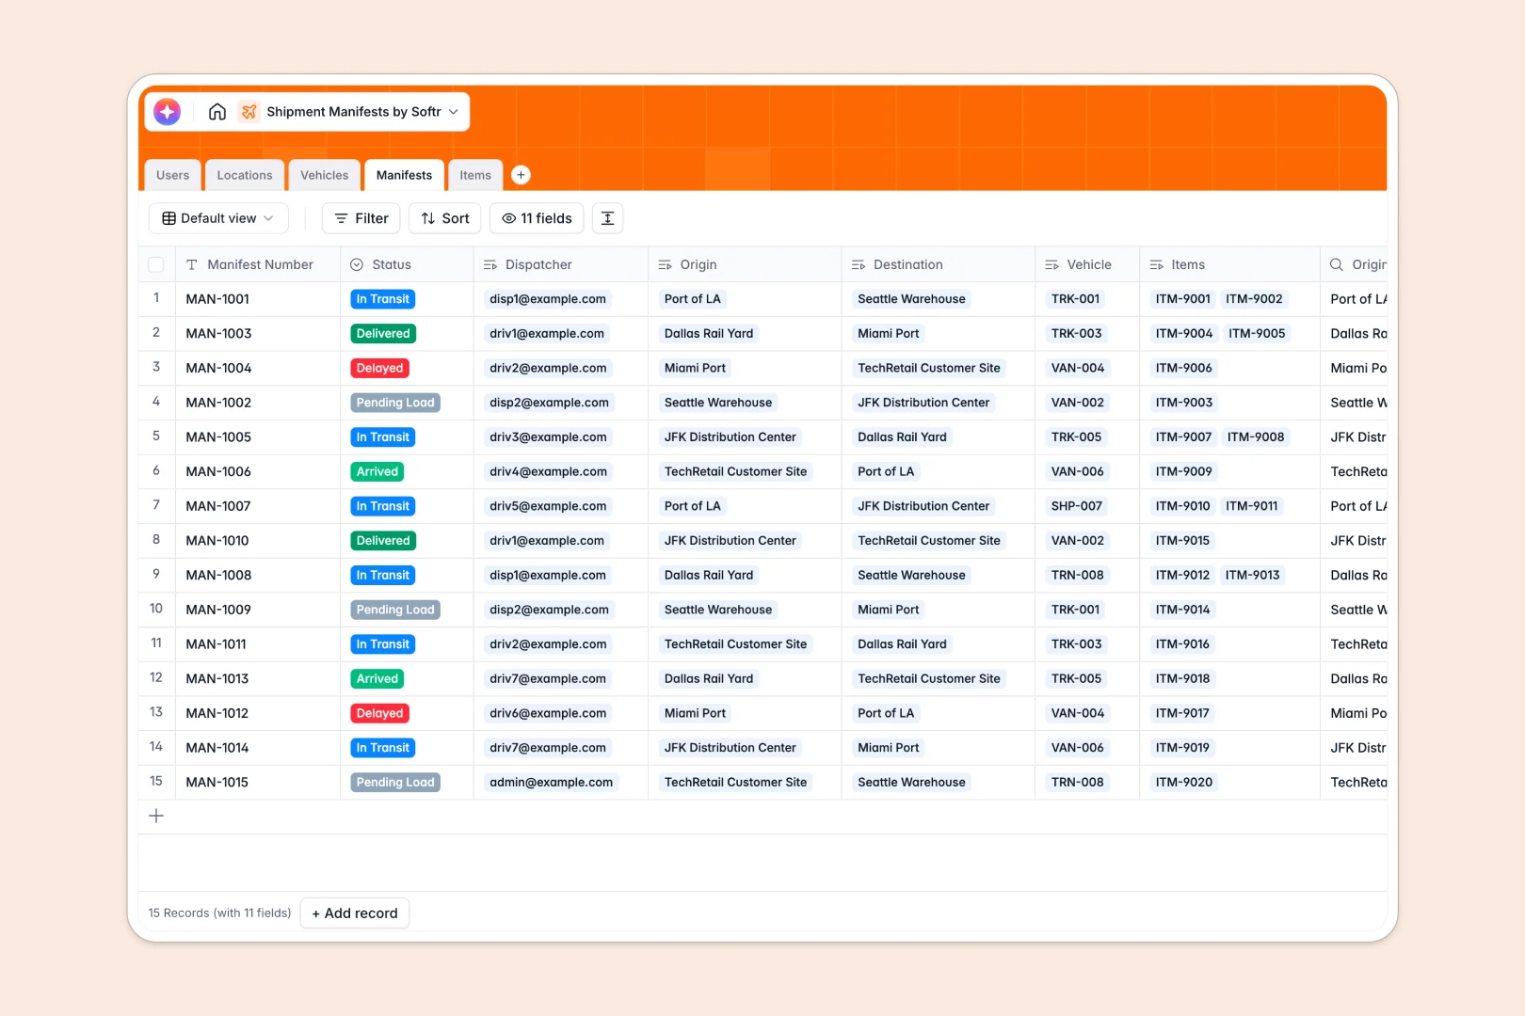
Task: Toggle the 11 fields visibility menu
Action: click(x=537, y=218)
